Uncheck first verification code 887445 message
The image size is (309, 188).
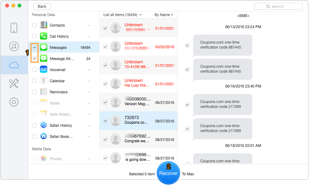(187, 45)
